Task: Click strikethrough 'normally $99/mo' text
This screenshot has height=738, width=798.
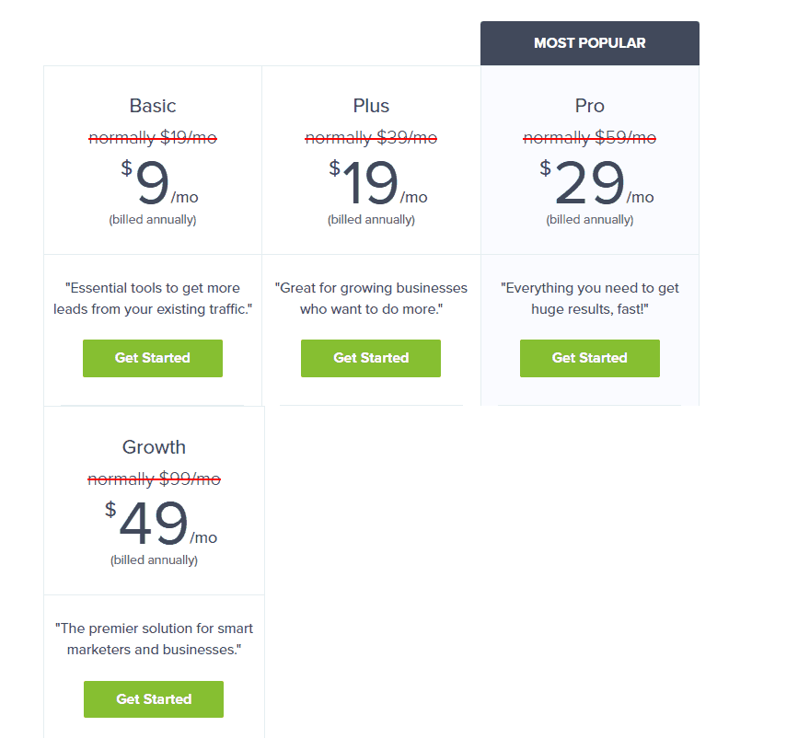Action: 154,479
